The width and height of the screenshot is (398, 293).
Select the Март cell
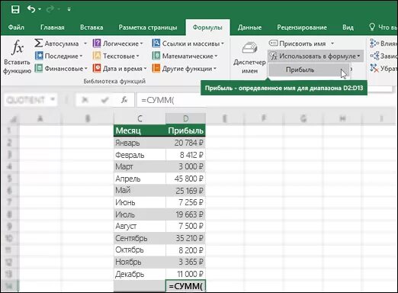(x=140, y=167)
